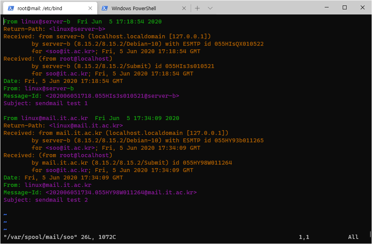Minimize the terminal window
This screenshot has width=372, height=244.
click(327, 7)
